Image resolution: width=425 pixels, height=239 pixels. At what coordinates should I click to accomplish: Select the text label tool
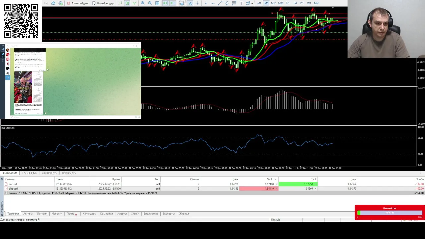(241, 3)
